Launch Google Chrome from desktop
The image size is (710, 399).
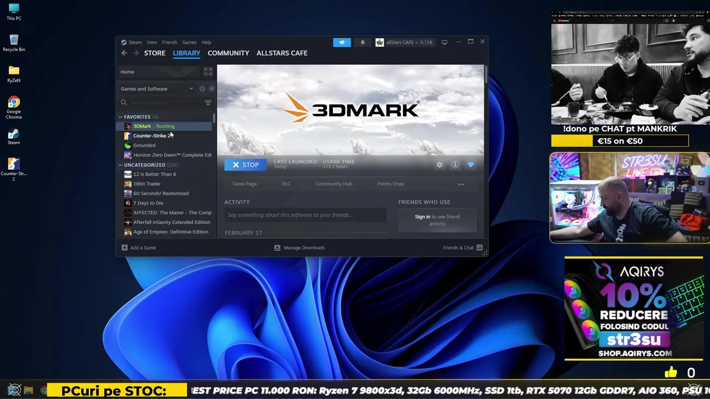pyautogui.click(x=14, y=108)
